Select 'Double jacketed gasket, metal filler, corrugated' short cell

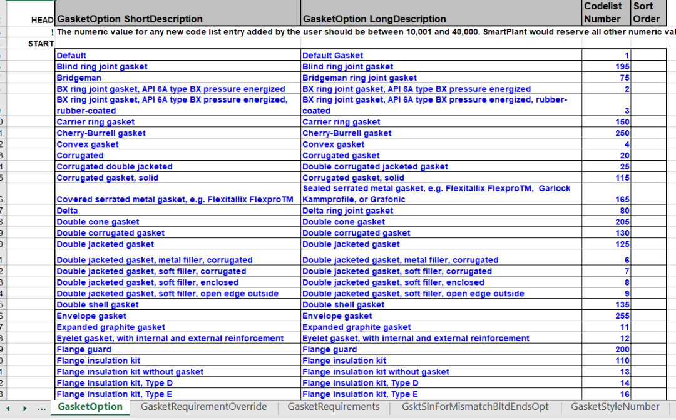178,257
